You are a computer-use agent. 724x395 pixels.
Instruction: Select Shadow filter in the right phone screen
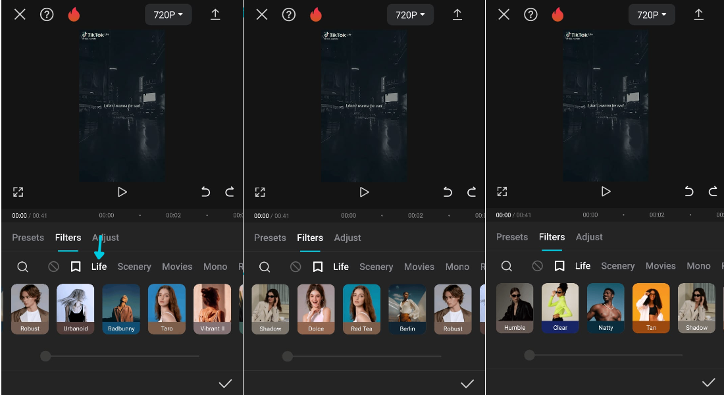click(x=696, y=308)
